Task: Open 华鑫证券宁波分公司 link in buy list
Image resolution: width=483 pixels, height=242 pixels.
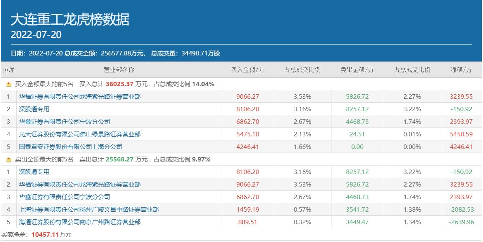Action: click(x=64, y=122)
